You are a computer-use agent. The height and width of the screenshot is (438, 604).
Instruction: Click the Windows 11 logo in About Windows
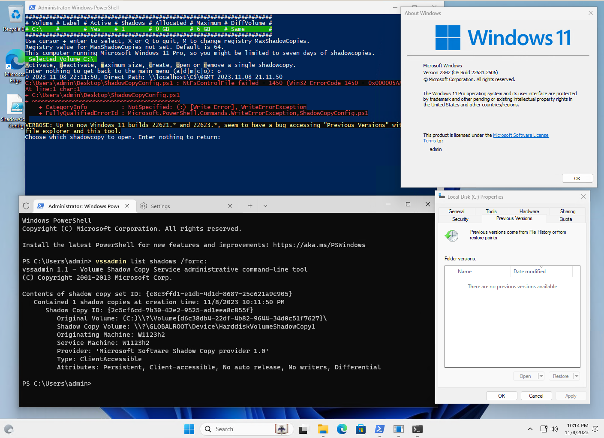point(503,38)
